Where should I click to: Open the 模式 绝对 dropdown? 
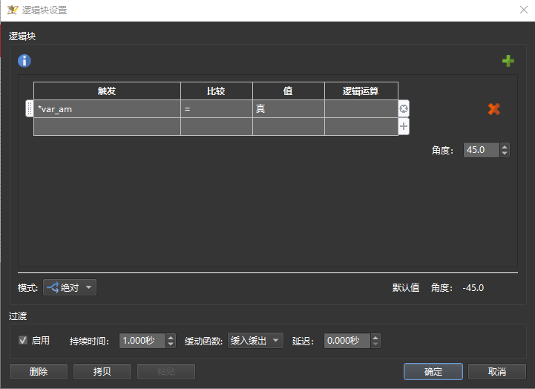point(70,287)
